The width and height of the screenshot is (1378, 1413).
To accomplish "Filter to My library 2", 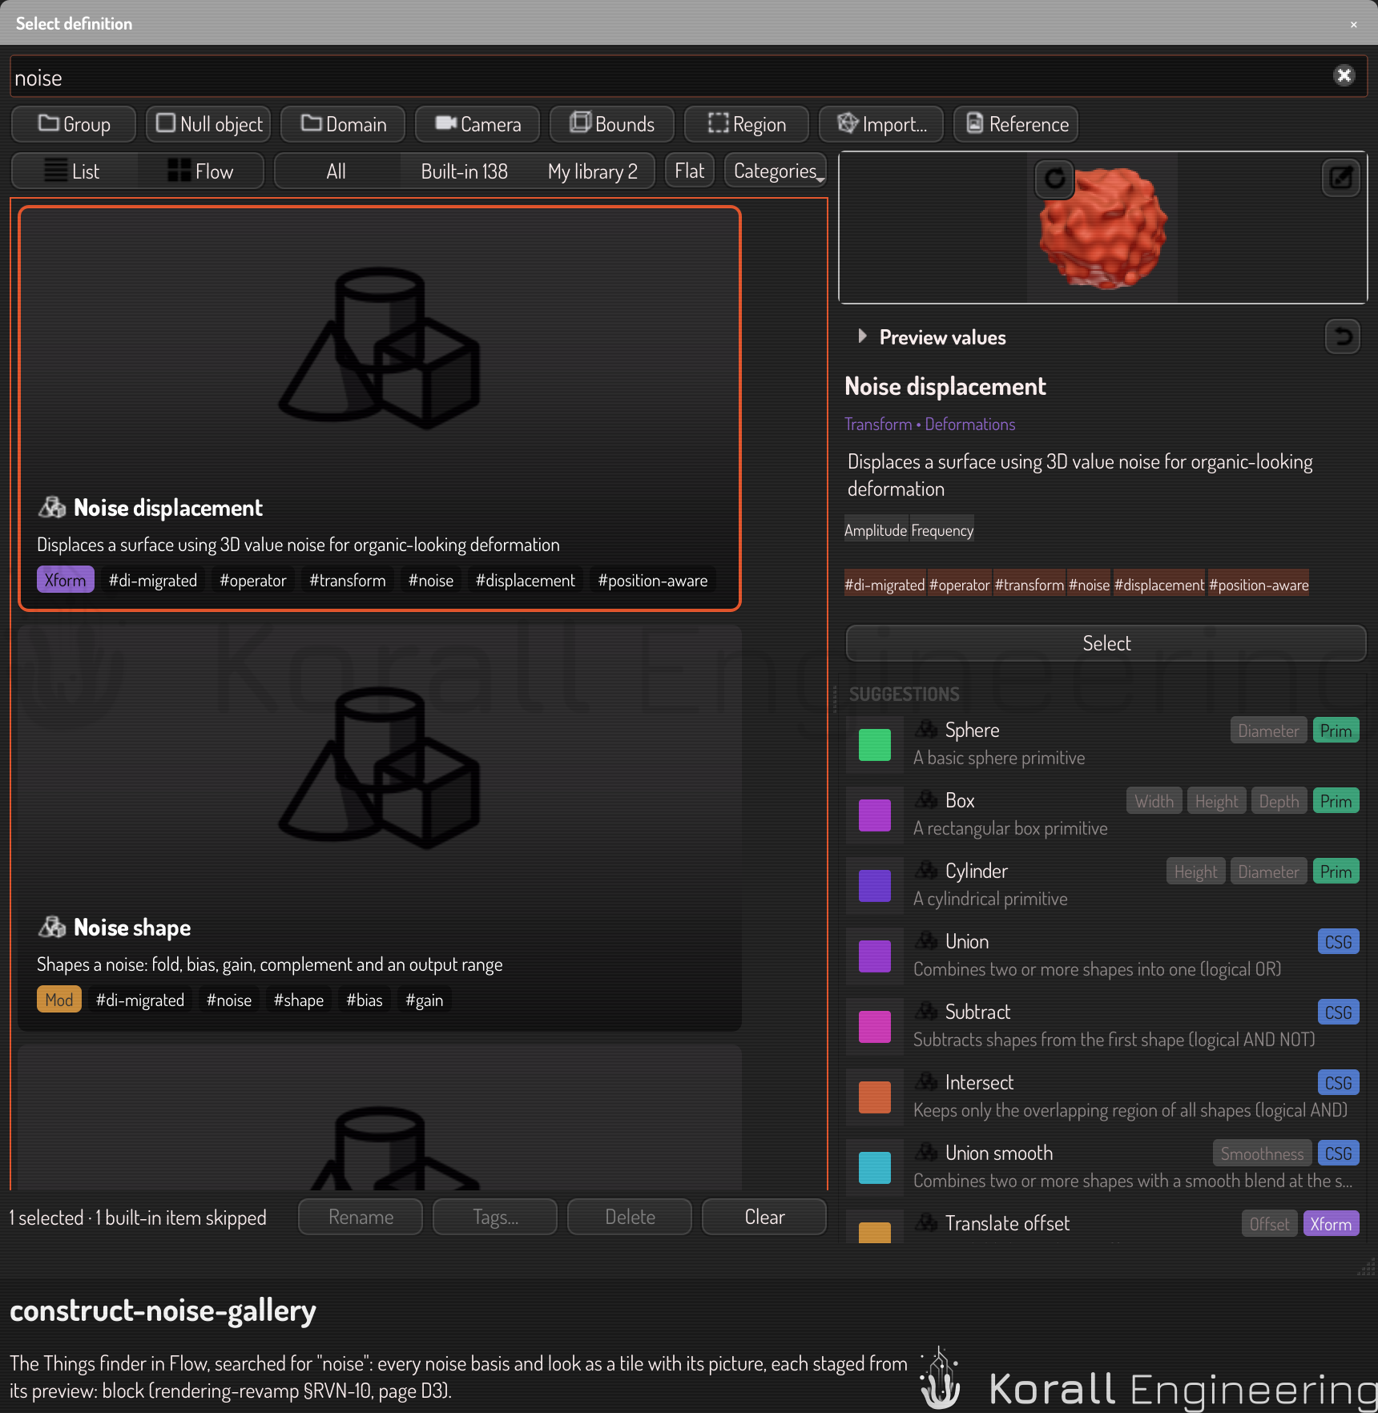I will click(592, 171).
